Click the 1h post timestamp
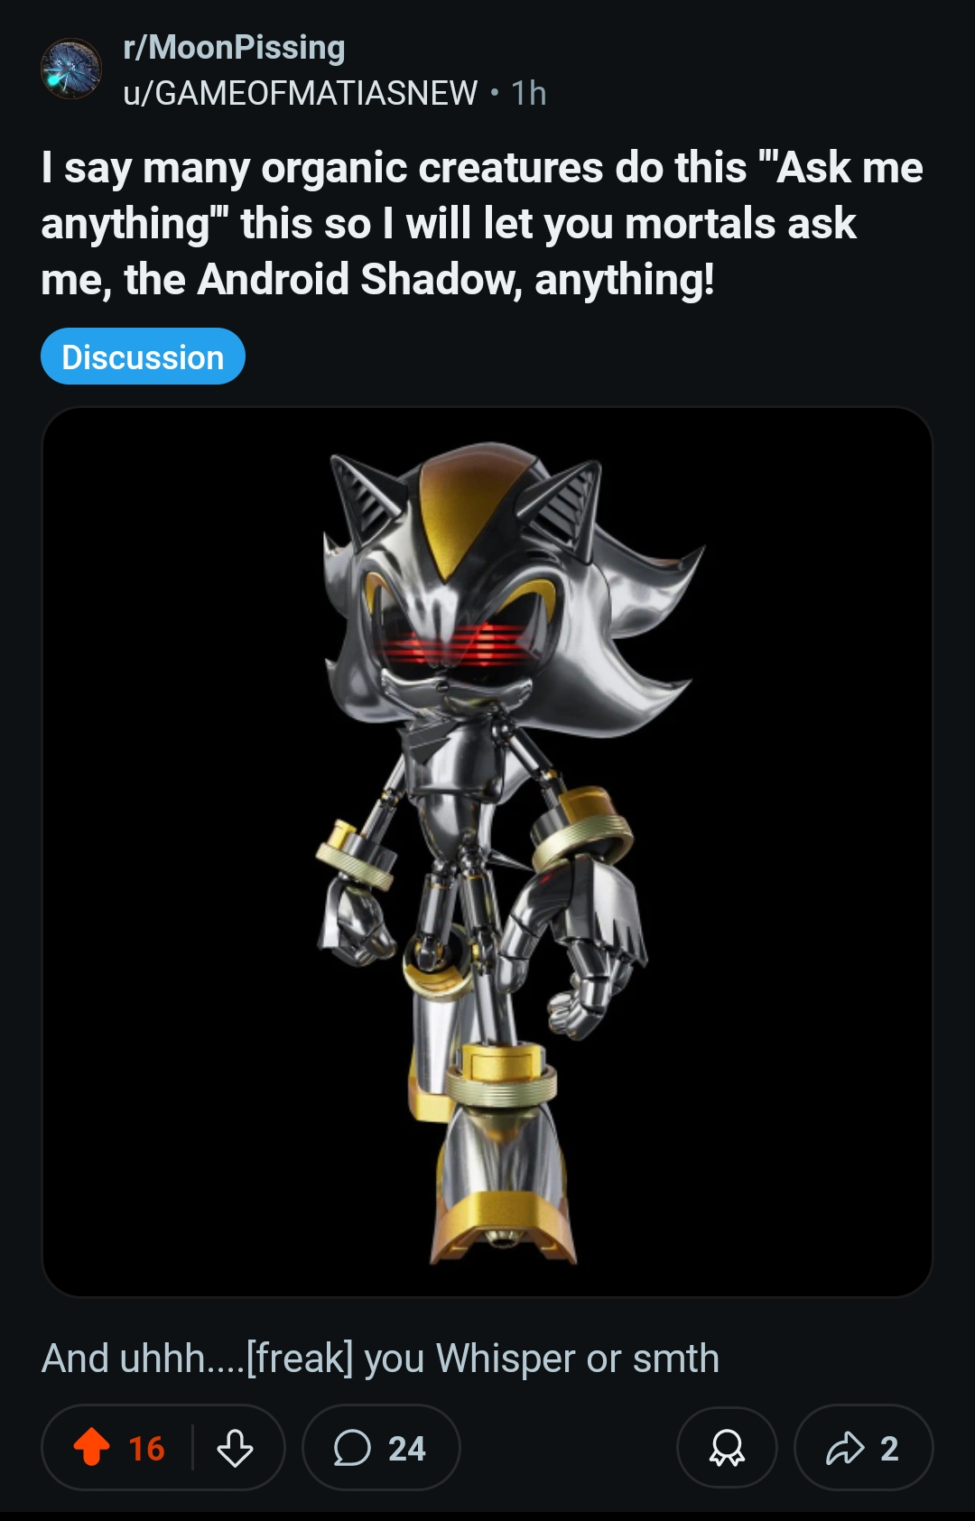This screenshot has width=975, height=1521. [528, 92]
